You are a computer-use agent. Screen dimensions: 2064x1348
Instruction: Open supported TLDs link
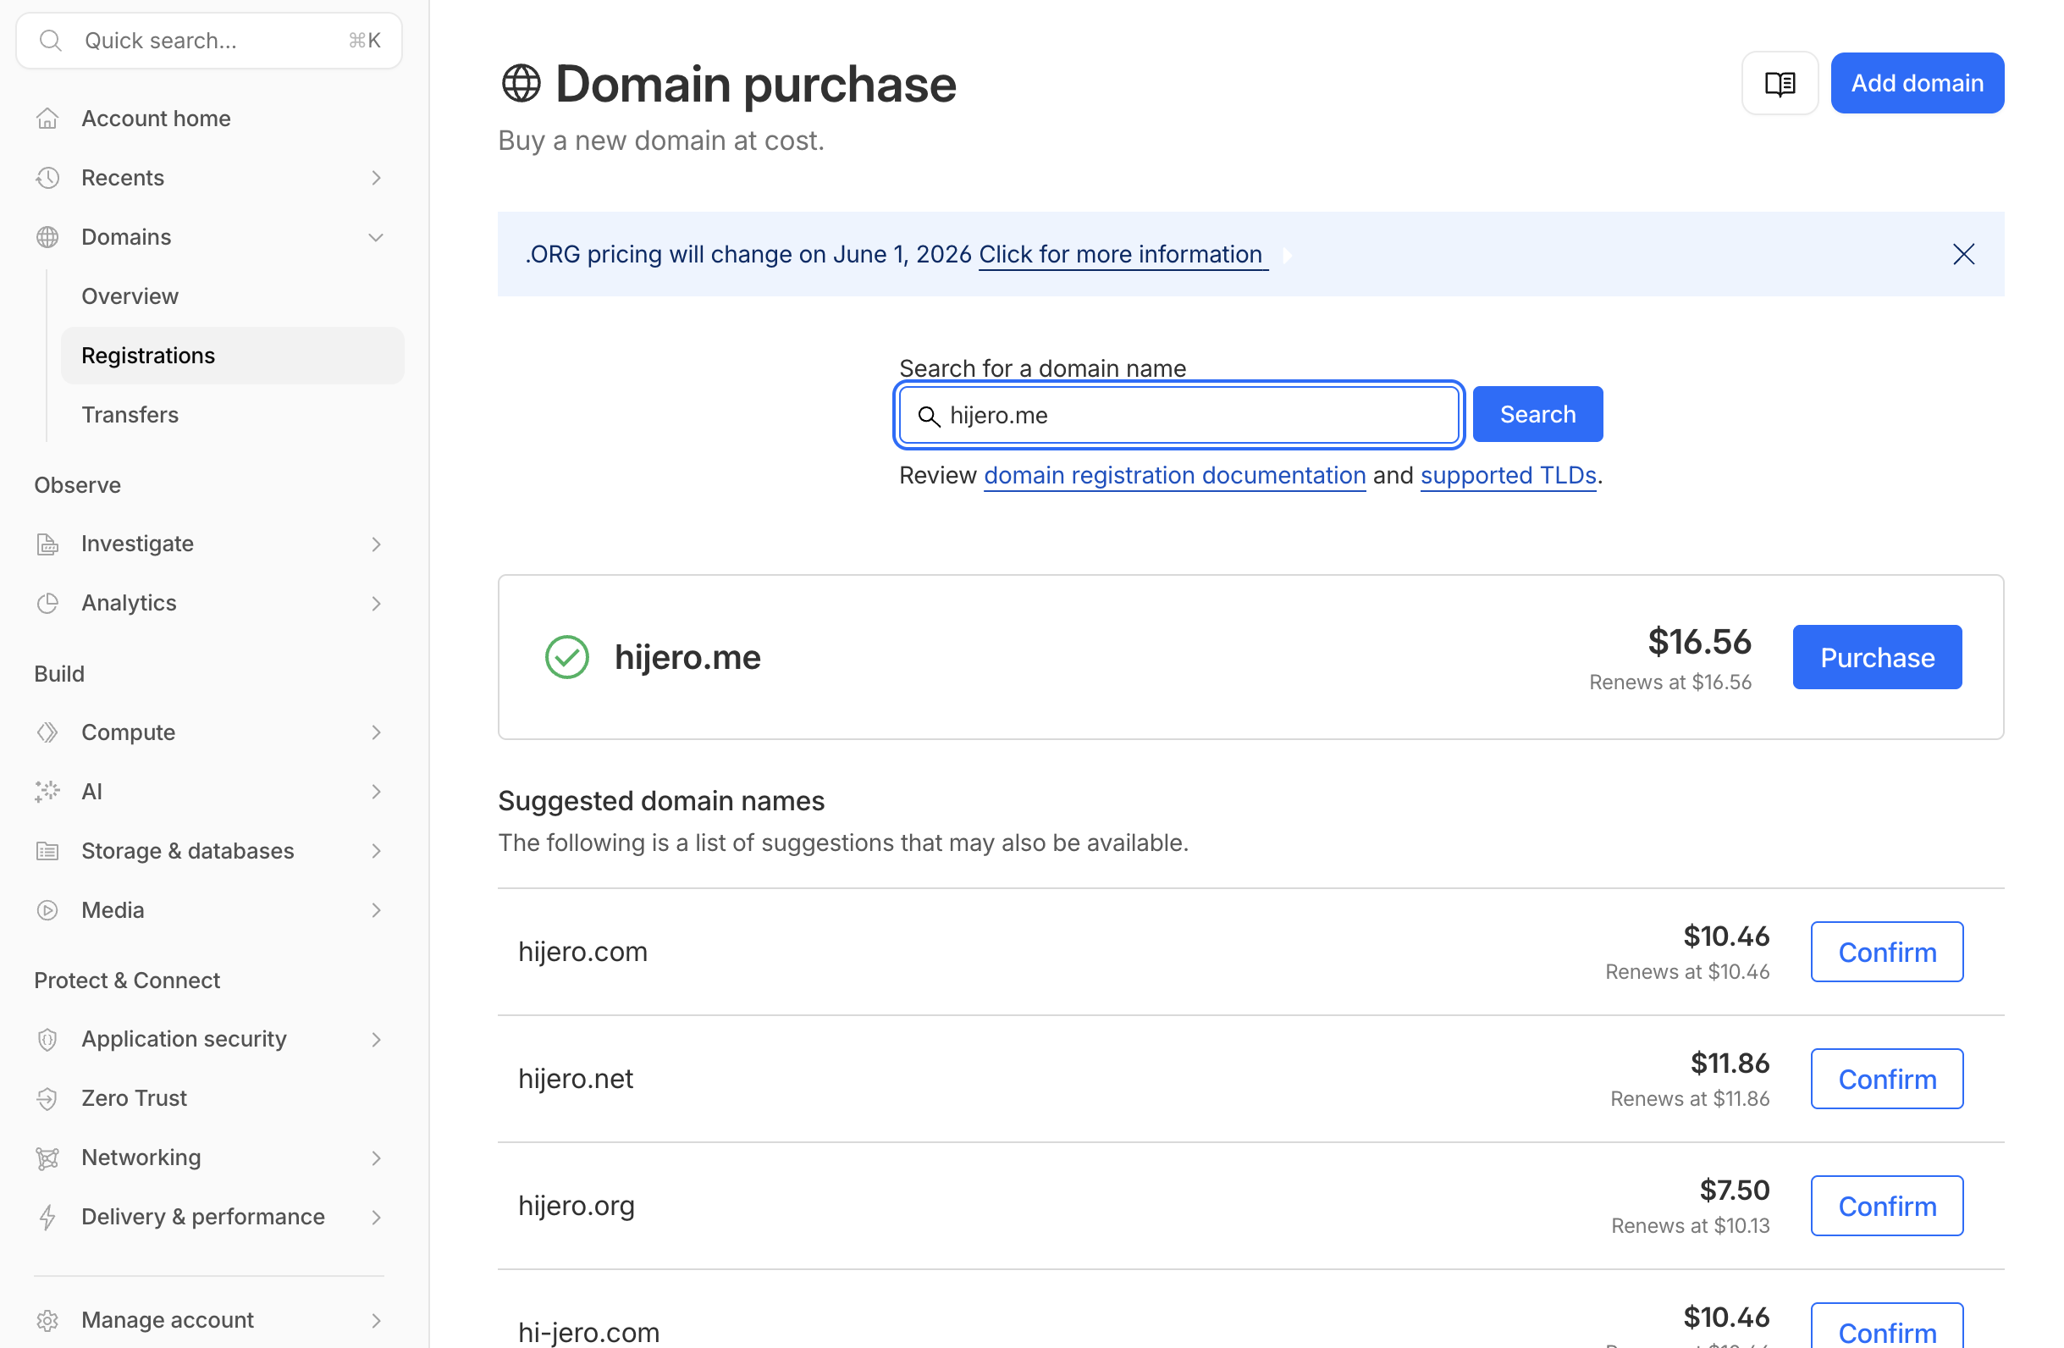coord(1507,475)
